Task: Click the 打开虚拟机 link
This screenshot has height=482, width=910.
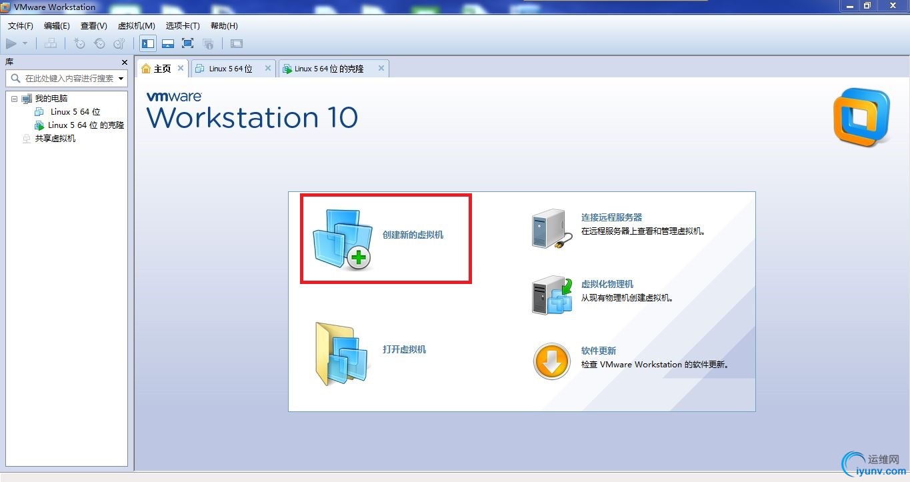Action: [x=404, y=349]
